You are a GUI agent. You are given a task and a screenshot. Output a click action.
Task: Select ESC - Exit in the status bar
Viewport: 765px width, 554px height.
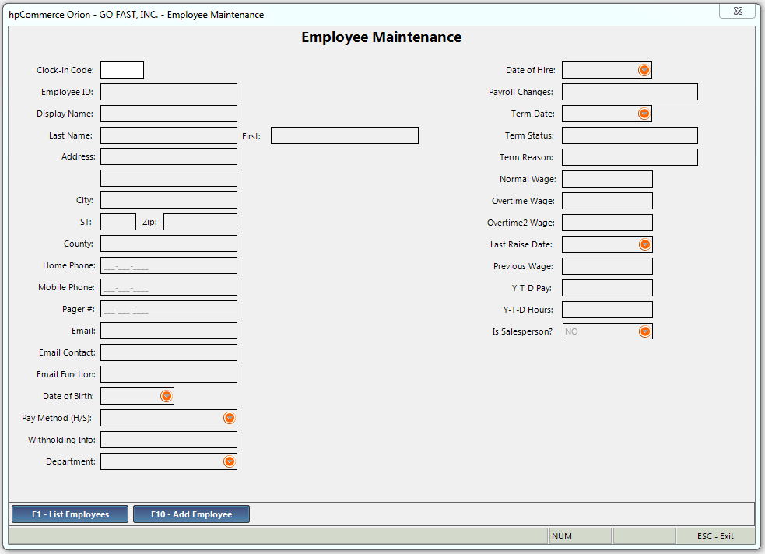(715, 535)
